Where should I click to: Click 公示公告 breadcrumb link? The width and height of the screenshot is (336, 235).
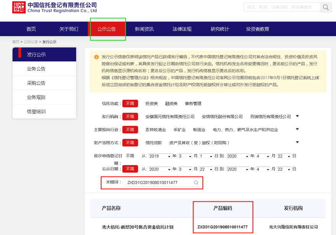coord(31,42)
